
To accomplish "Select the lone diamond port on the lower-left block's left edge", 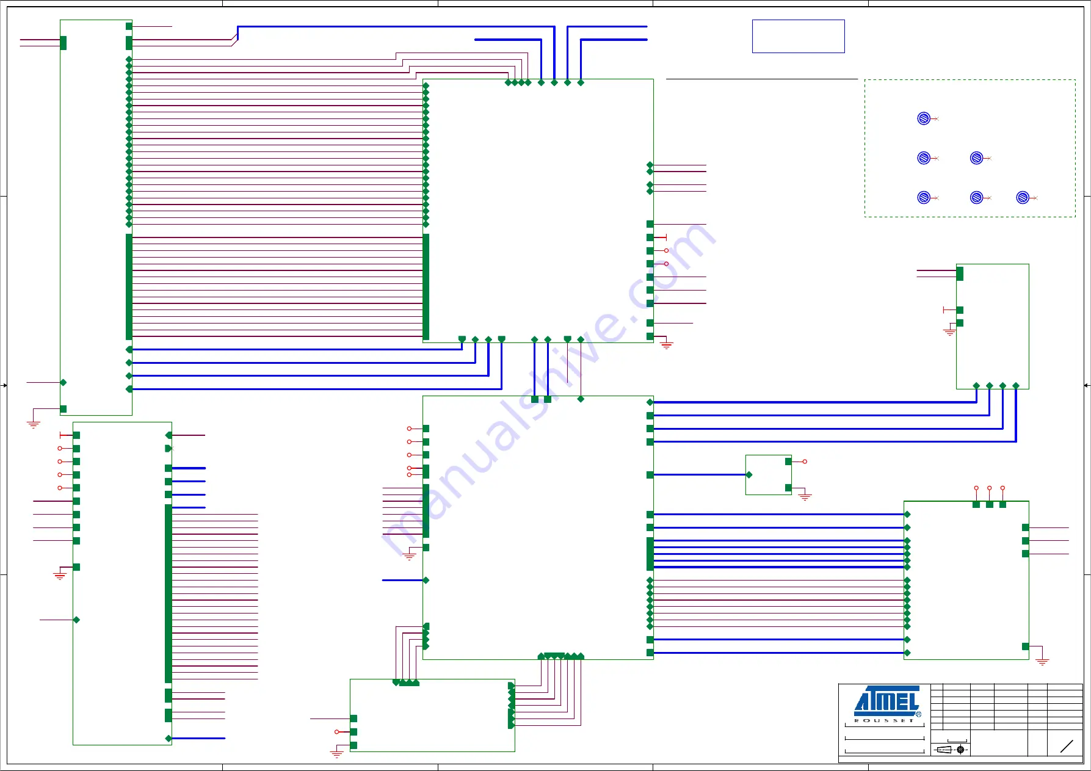I will [76, 620].
